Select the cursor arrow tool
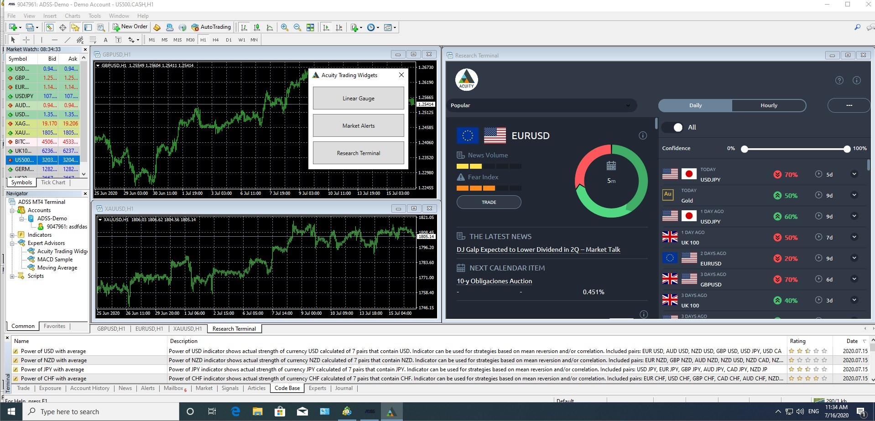The height and width of the screenshot is (421, 875). click(x=13, y=40)
